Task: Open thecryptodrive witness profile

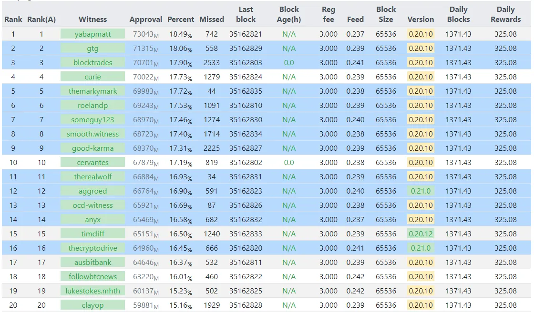Action: coord(92,248)
